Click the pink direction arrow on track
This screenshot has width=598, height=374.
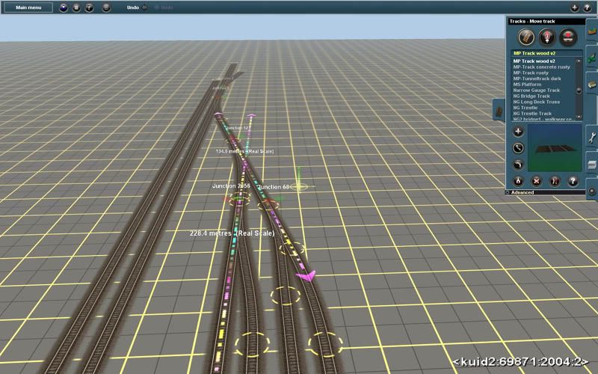[x=306, y=275]
